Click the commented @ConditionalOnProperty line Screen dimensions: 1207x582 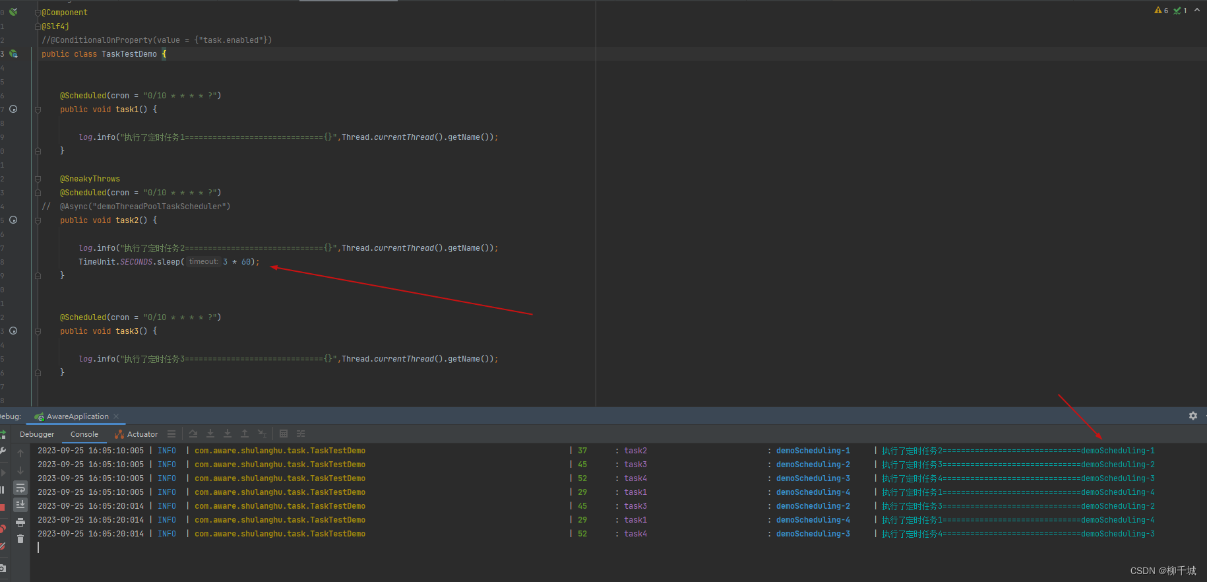point(157,40)
